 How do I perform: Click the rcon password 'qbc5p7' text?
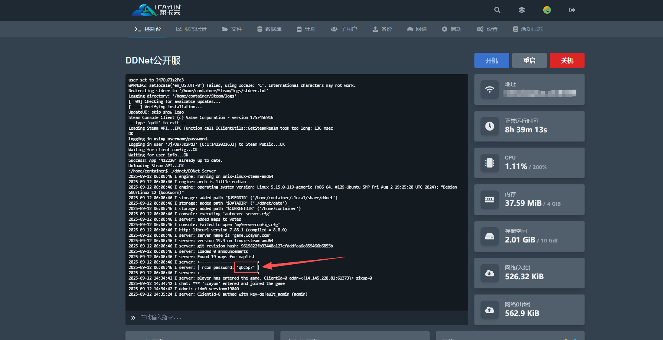coord(246,267)
